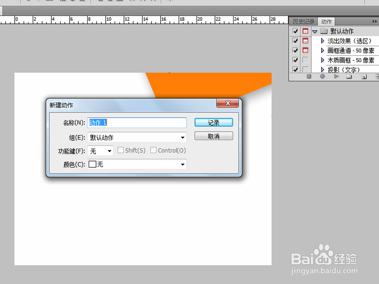Open the Actions panel fly-out menu arrows
The width and height of the screenshot is (379, 284).
(x=375, y=21)
